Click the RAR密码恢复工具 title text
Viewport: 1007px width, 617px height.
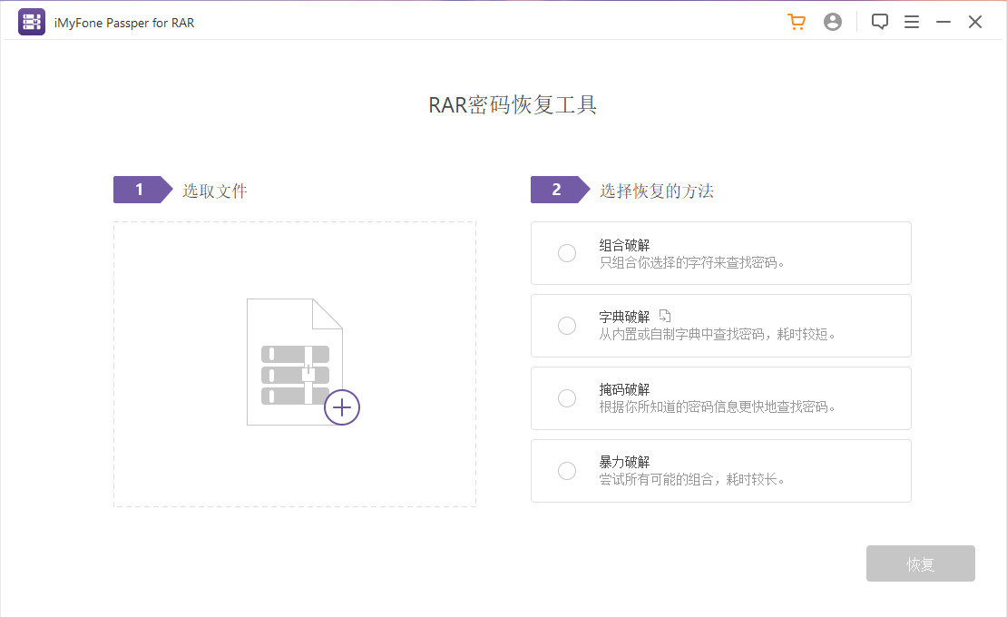(513, 105)
